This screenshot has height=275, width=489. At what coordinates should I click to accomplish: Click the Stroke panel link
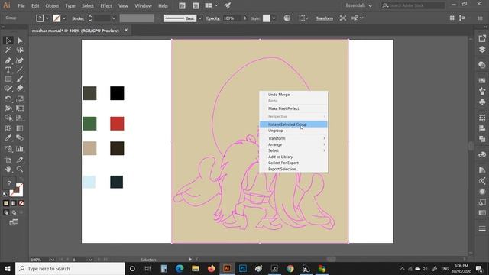coord(78,18)
